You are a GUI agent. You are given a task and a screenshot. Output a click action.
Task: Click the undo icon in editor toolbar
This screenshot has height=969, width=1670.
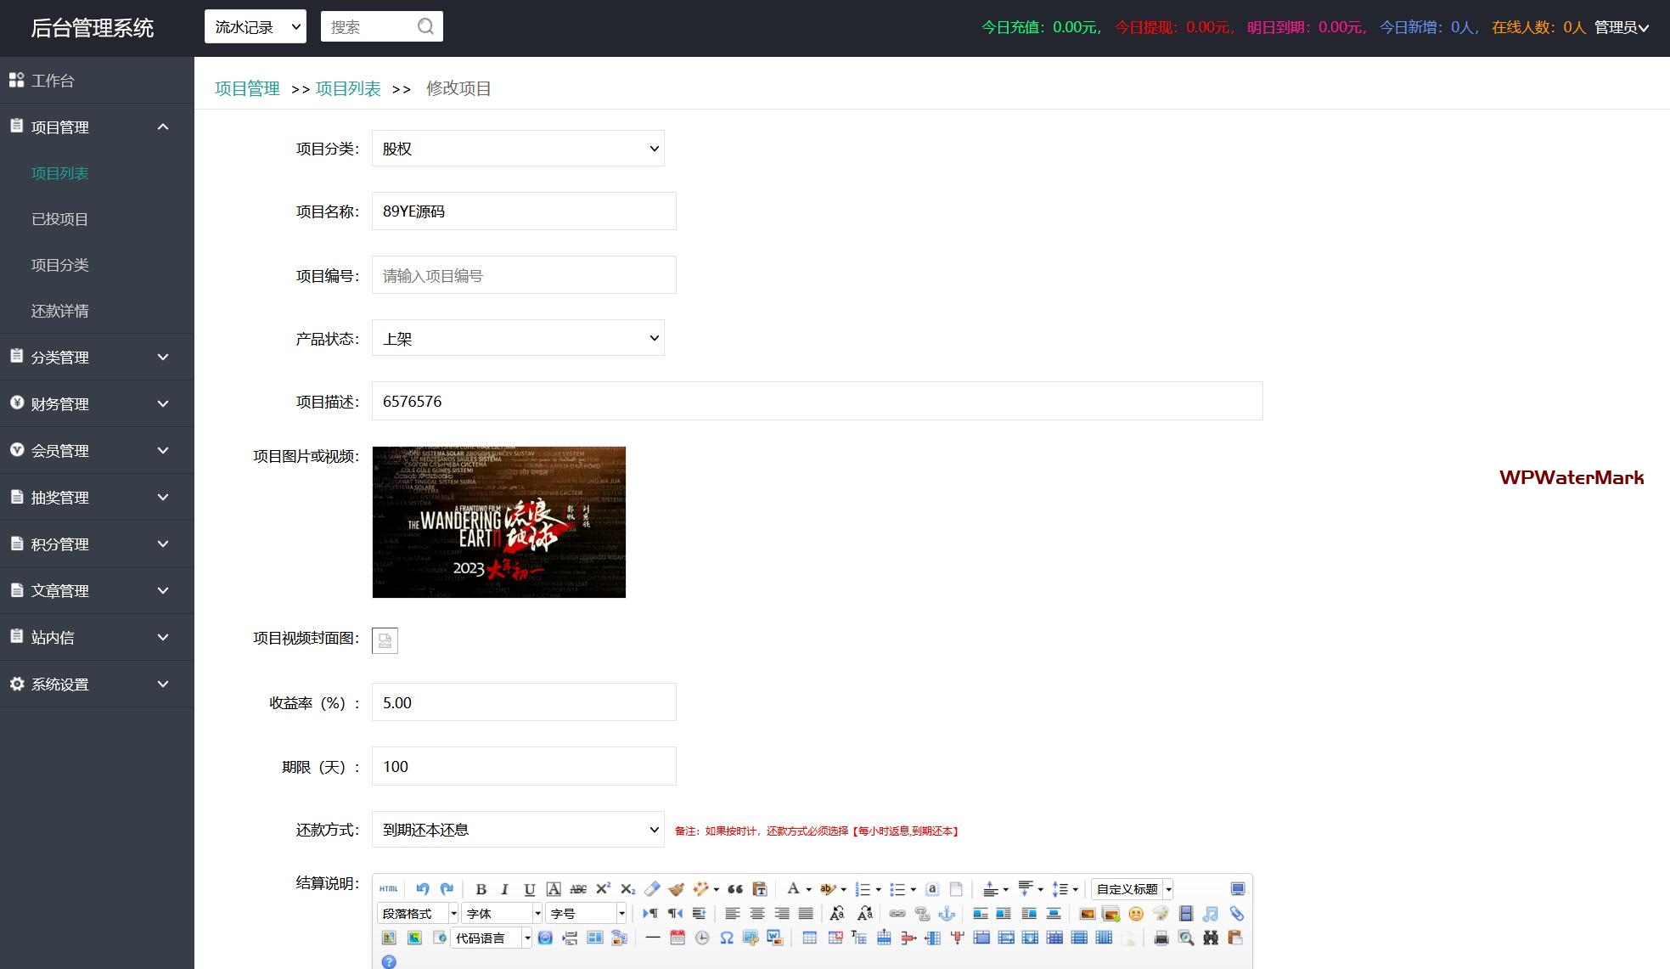[x=422, y=889]
